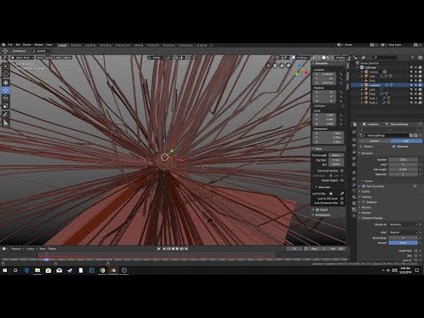Select the Hair particle type button
424x318 pixels.
tap(406, 141)
